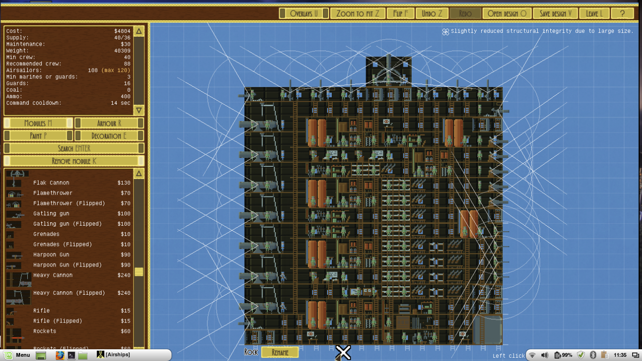Open Firefox from the taskbar
This screenshot has width=642, height=361.
(60, 355)
